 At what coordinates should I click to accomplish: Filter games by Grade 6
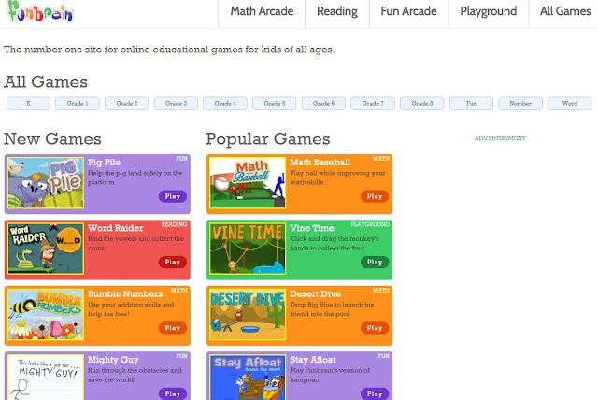(323, 104)
